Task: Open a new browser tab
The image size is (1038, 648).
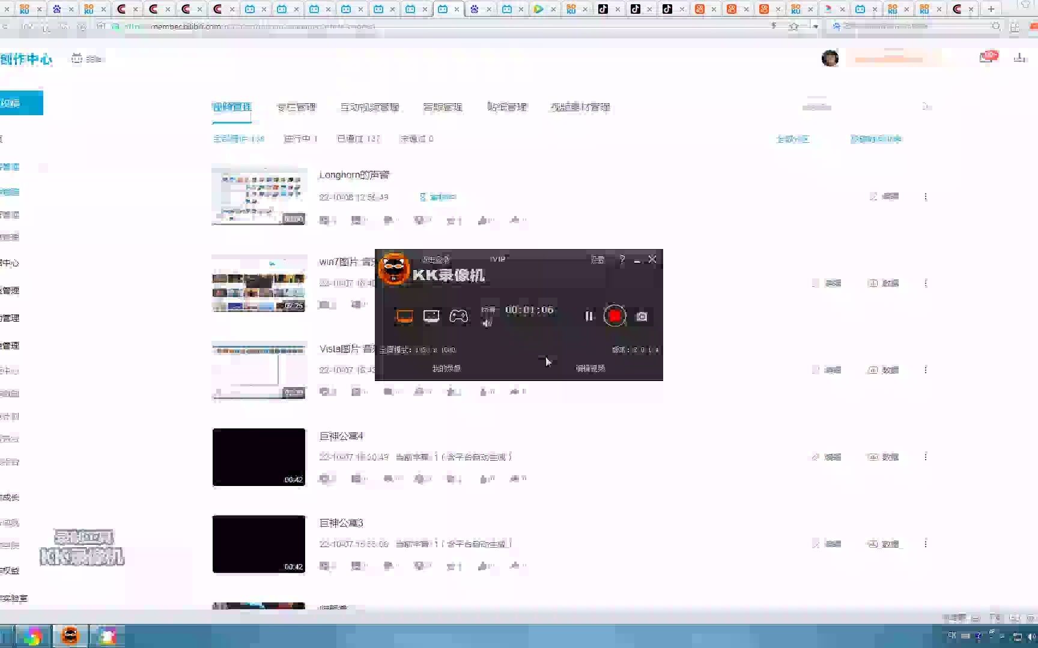Action: click(991, 9)
